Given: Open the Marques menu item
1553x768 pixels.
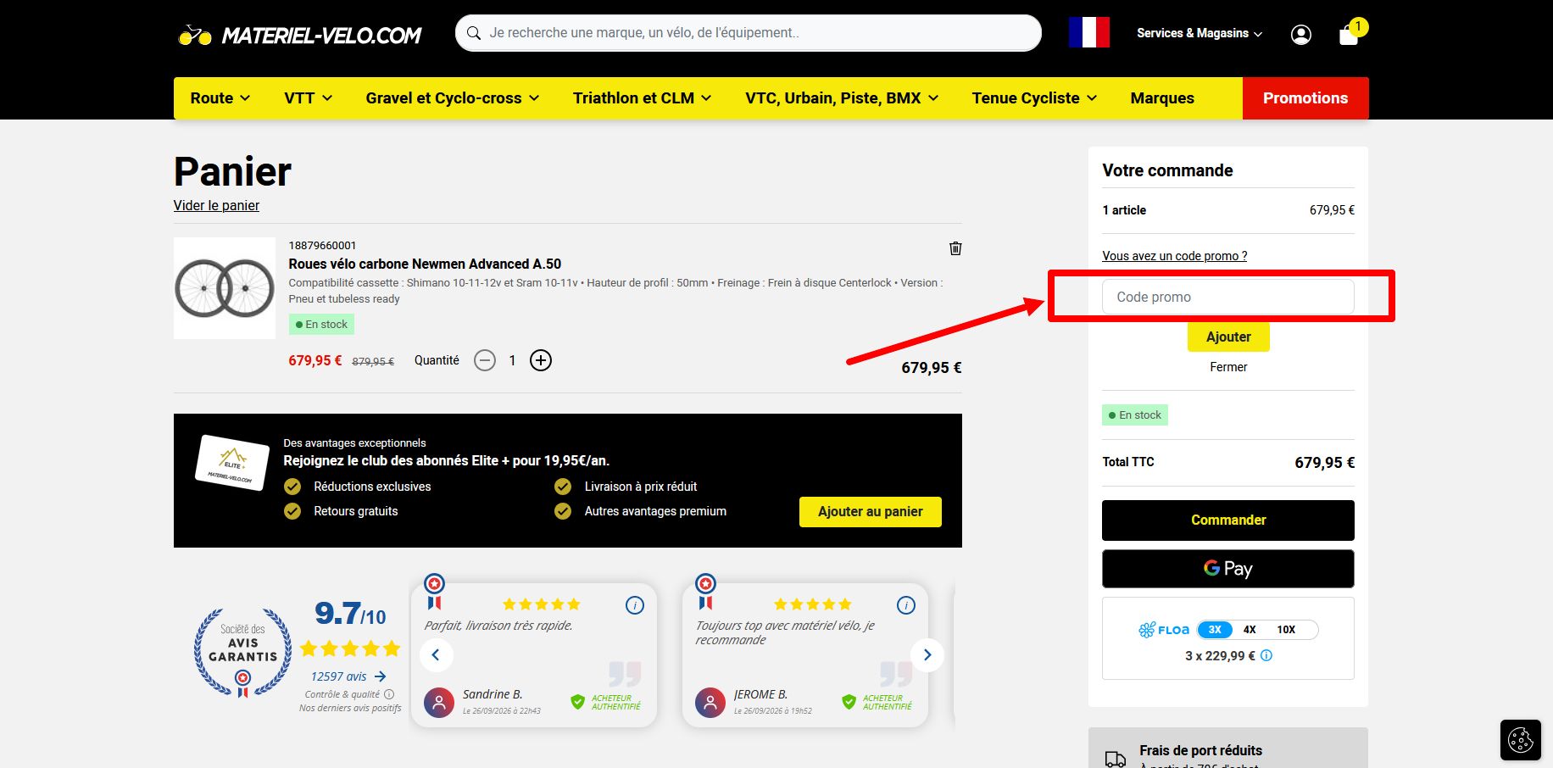Looking at the screenshot, I should click(1162, 98).
